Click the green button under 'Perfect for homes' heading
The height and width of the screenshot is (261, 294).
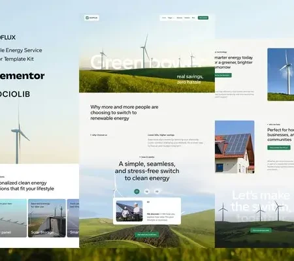279,147
